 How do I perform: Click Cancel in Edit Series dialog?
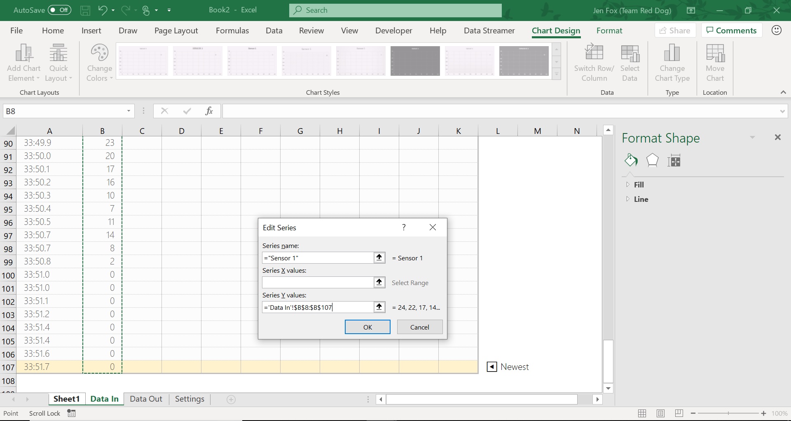pos(420,327)
